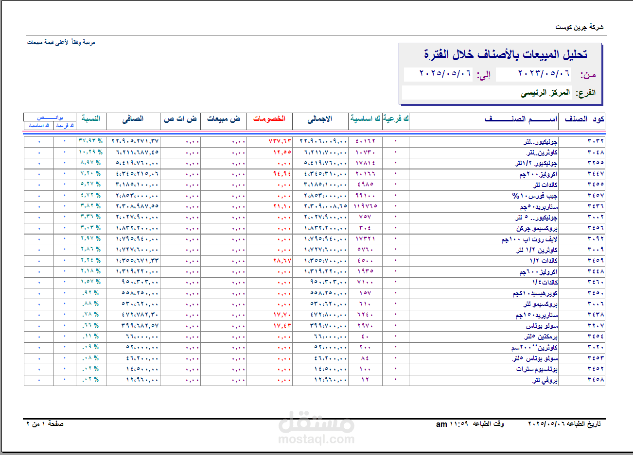
Task: Click item code '٣٠٣٢'
Action: (596, 141)
